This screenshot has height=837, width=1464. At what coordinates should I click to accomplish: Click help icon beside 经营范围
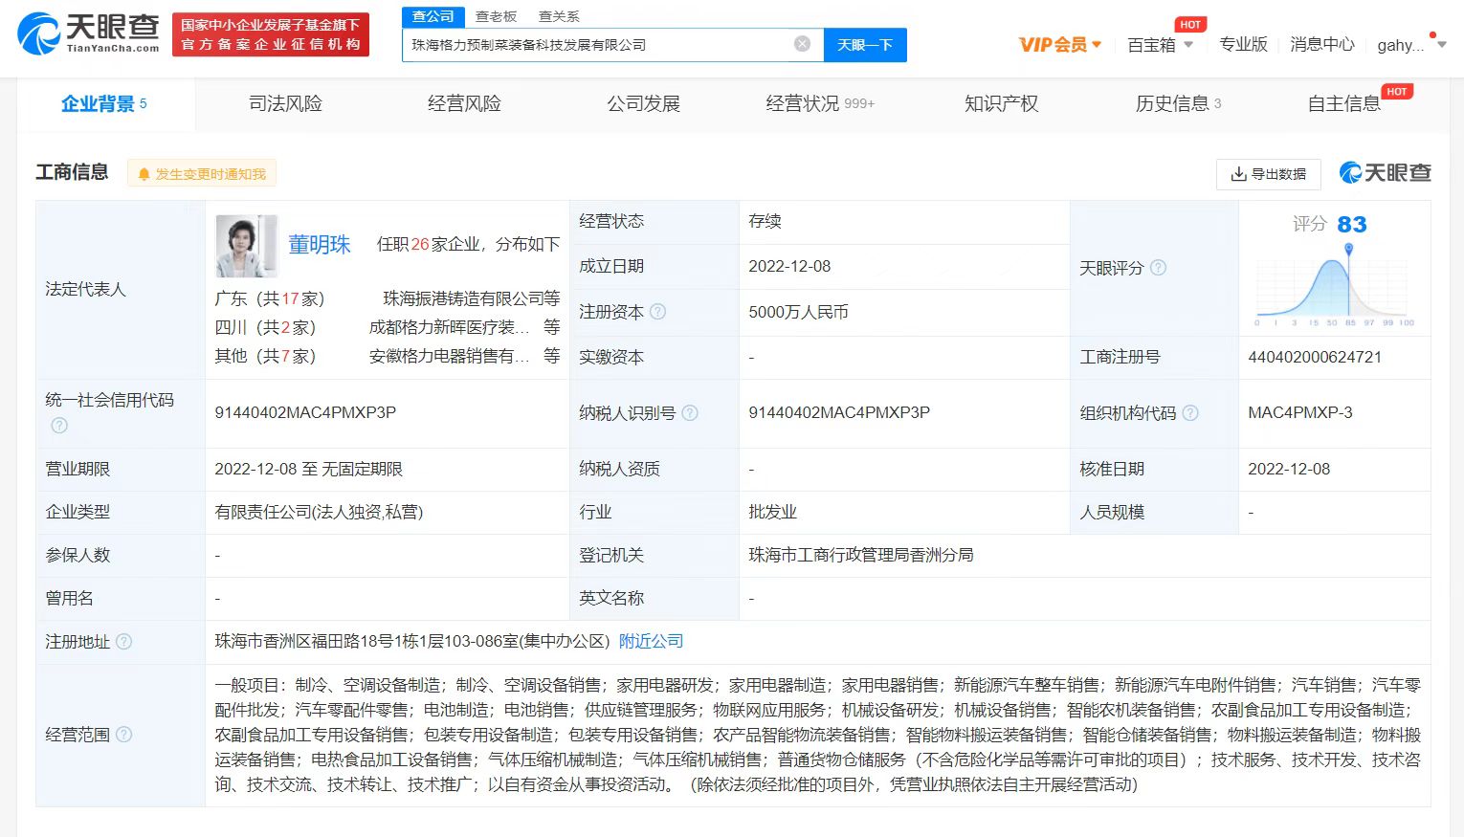tap(123, 735)
